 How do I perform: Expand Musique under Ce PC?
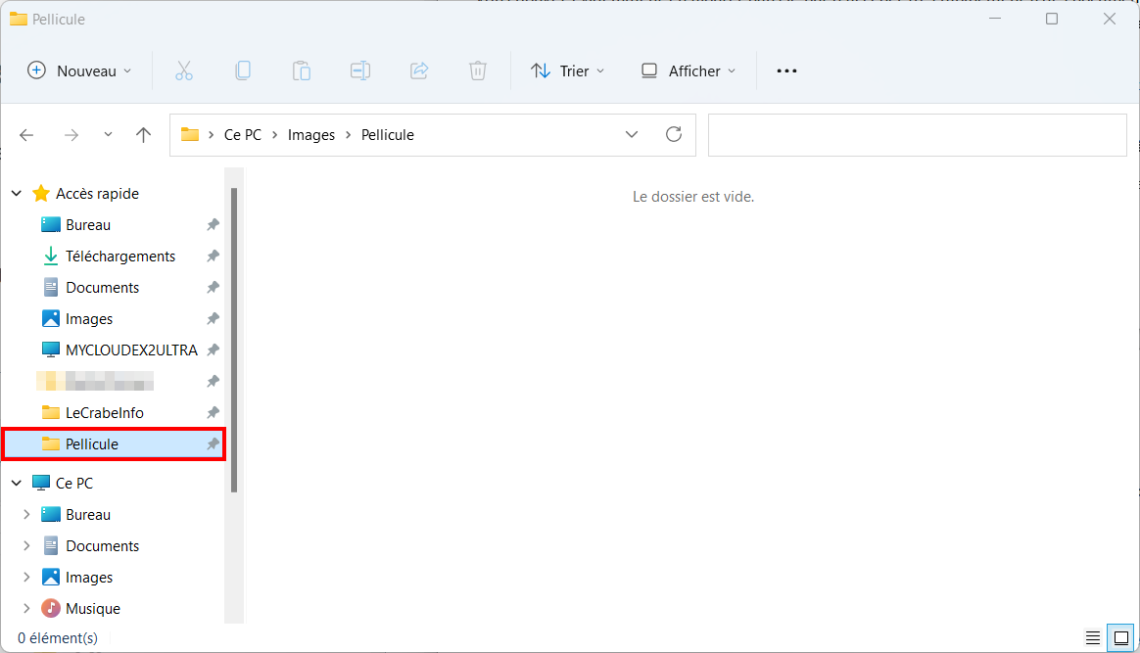click(x=26, y=608)
